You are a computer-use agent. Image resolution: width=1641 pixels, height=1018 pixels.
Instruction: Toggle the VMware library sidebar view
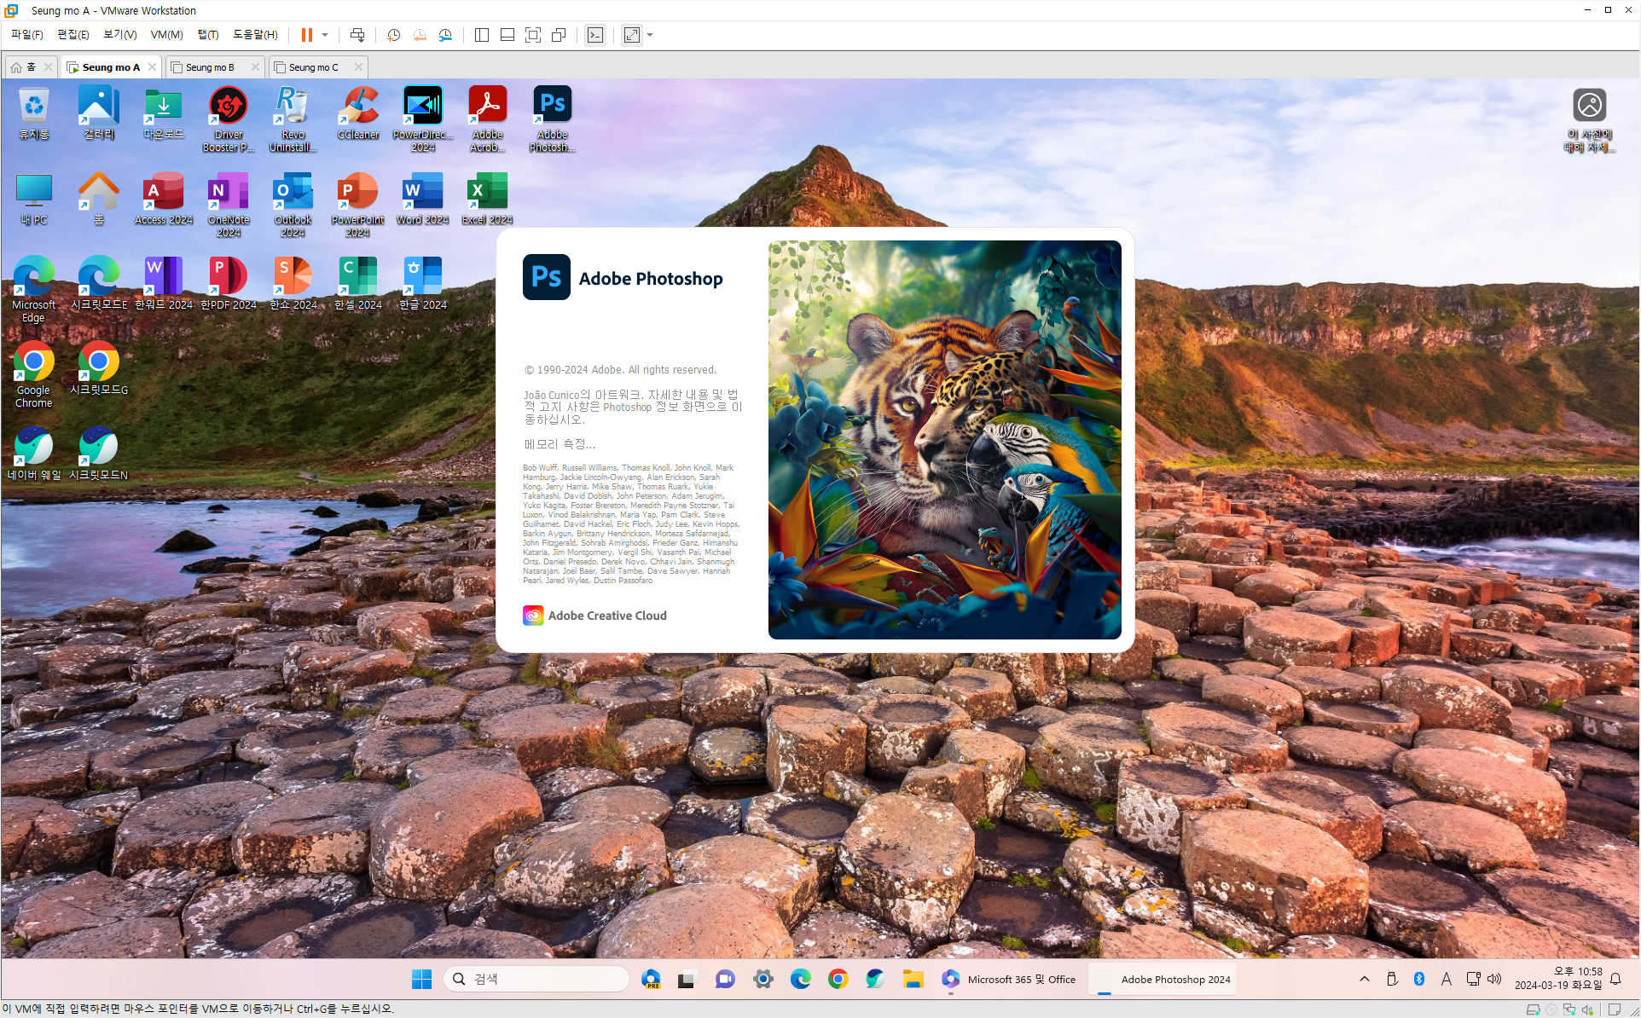(482, 35)
